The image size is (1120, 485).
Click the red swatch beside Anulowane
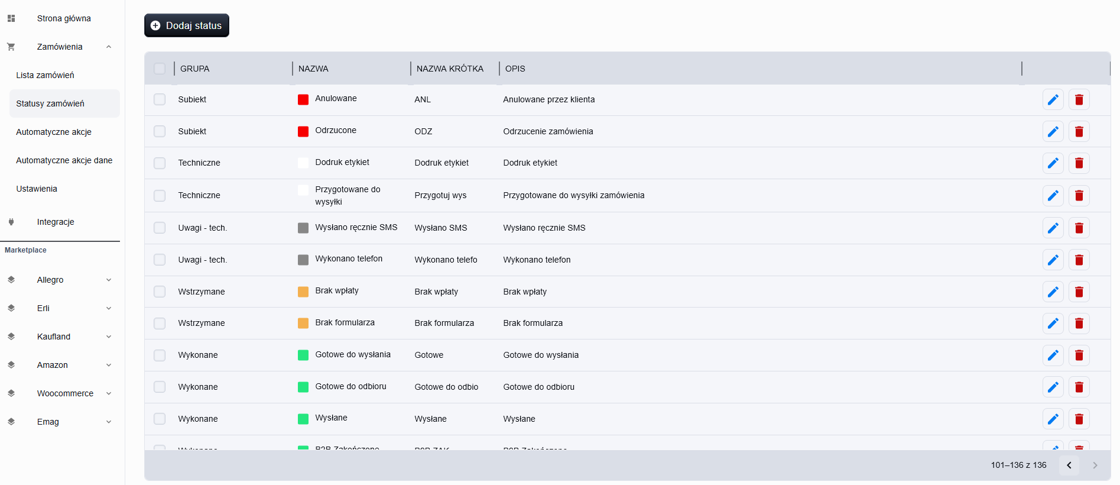(x=303, y=99)
